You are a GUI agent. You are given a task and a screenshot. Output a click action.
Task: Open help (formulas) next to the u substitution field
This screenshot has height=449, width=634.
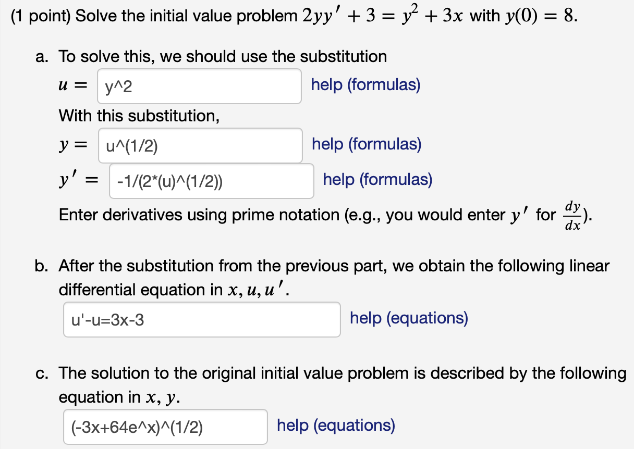click(365, 85)
